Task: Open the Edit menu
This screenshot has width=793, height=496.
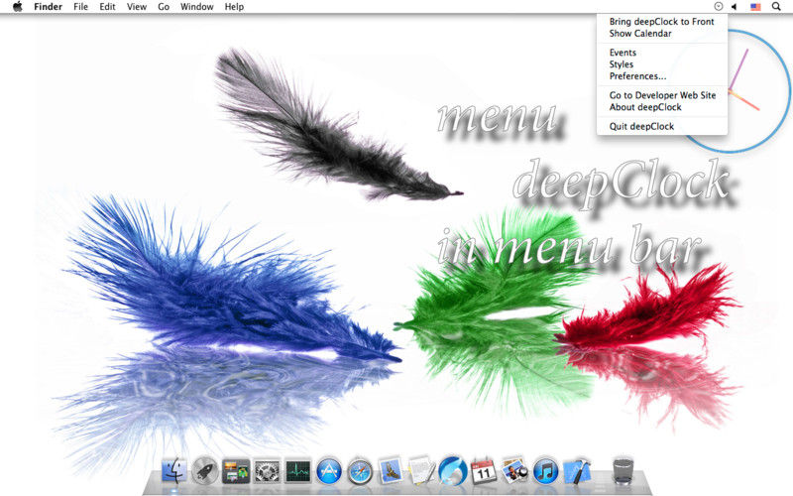Action: 107,7
